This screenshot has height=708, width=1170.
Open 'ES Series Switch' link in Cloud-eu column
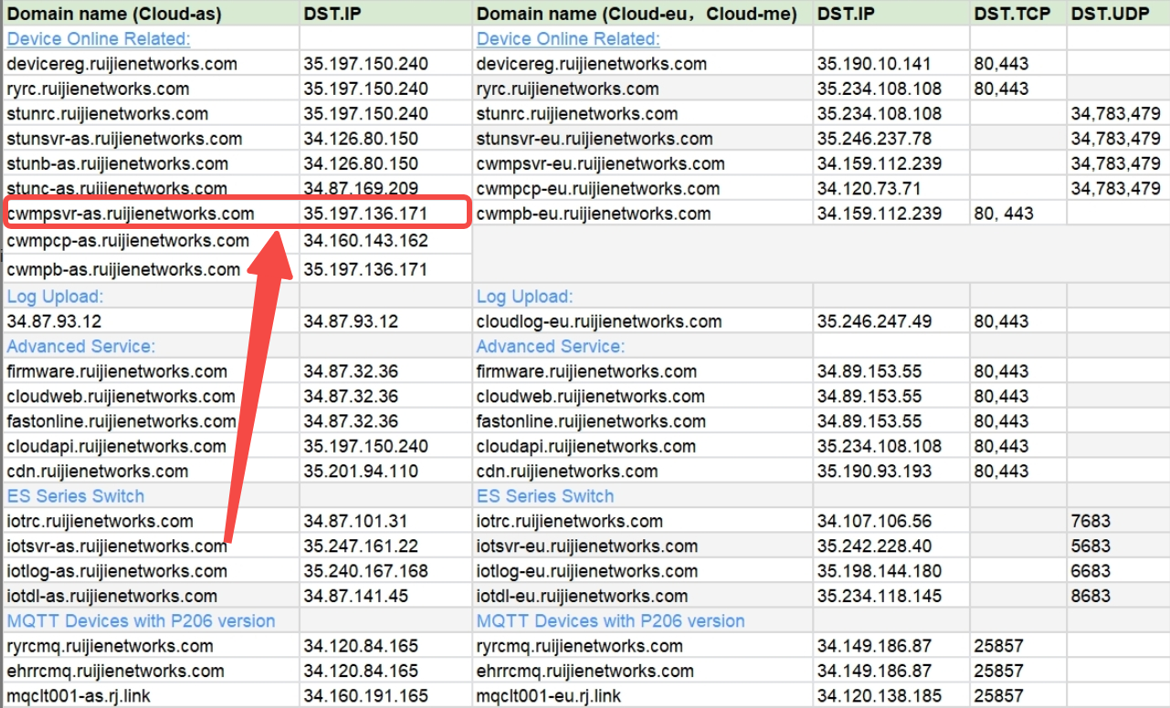pyautogui.click(x=545, y=496)
